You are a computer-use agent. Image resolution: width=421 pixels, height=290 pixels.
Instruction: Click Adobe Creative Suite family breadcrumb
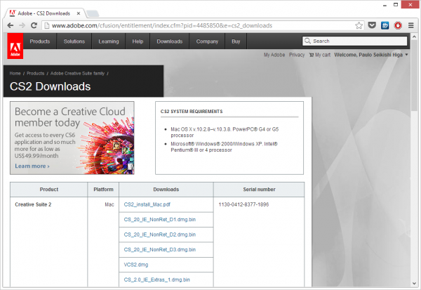point(77,73)
